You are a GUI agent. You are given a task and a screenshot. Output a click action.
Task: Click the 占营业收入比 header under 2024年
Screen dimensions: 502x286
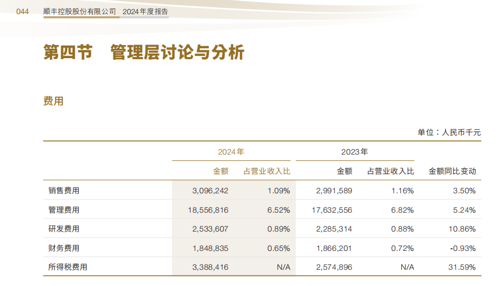(x=266, y=171)
